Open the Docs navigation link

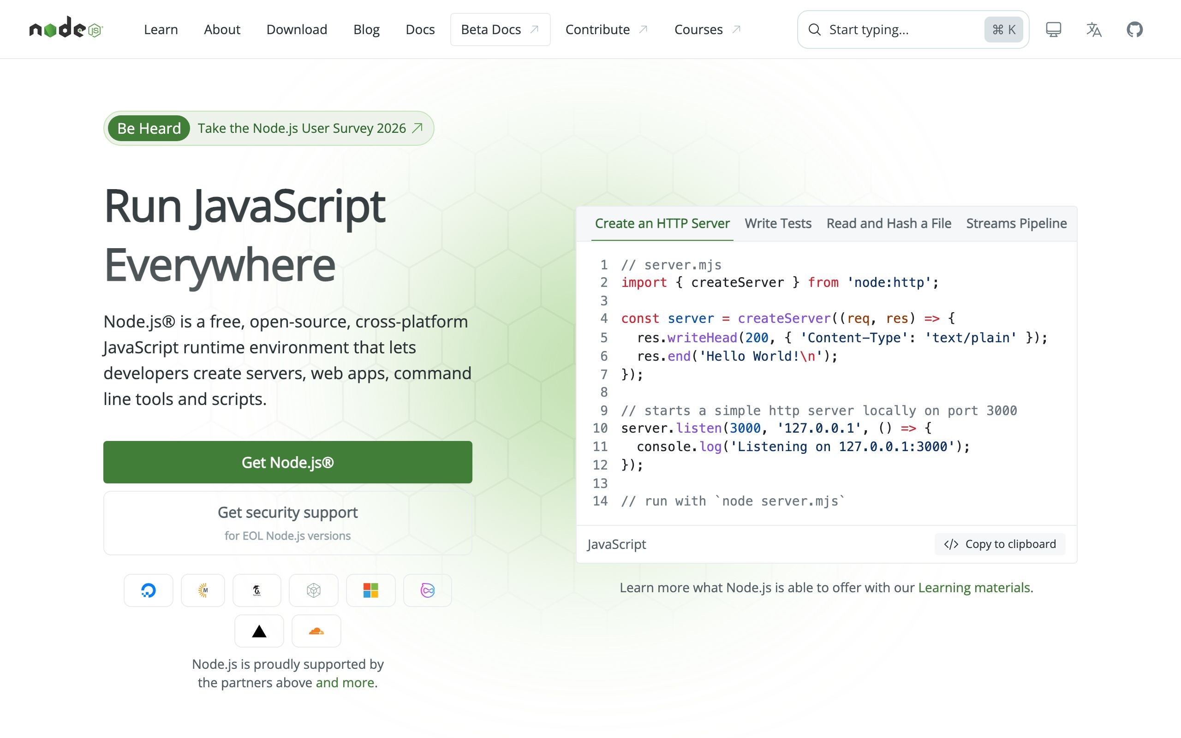(420, 29)
